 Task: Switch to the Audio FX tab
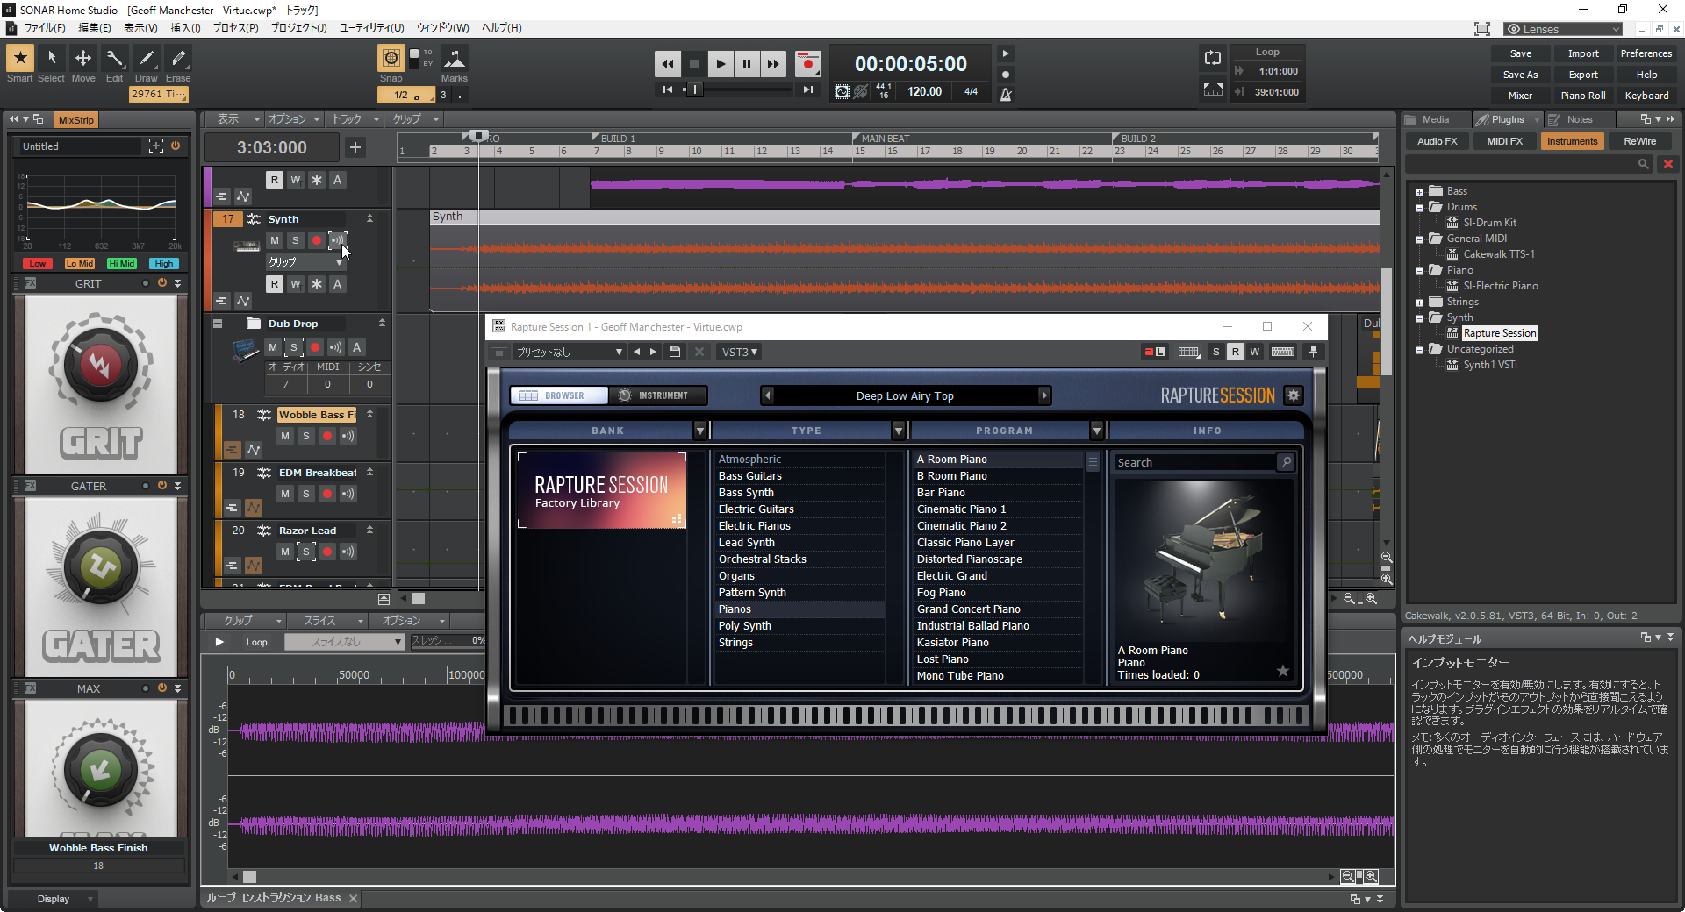point(1437,141)
